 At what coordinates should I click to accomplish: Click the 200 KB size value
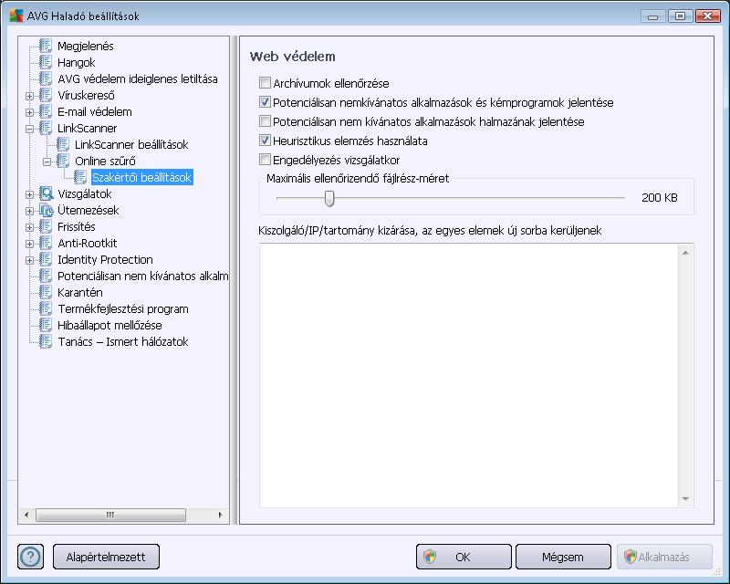click(x=659, y=197)
